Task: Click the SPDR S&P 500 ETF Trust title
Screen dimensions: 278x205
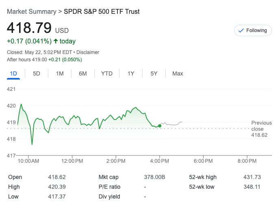Action: 102,11
